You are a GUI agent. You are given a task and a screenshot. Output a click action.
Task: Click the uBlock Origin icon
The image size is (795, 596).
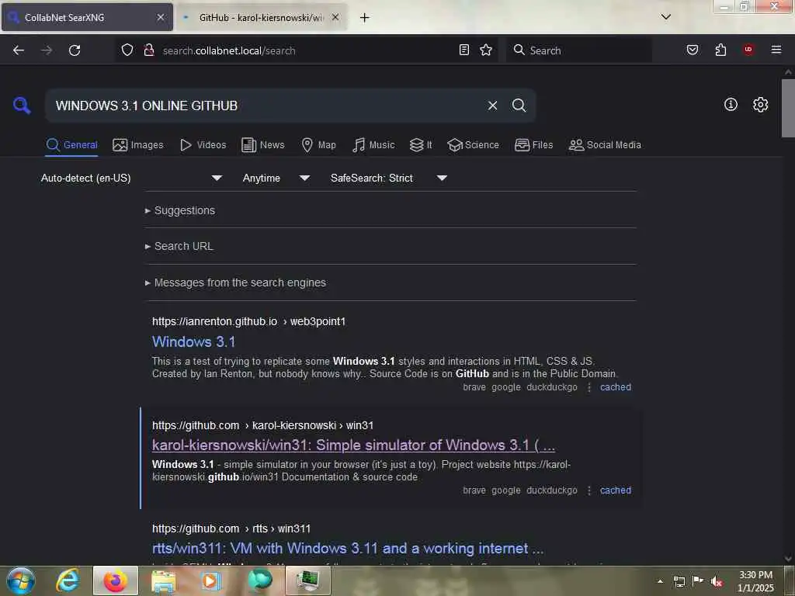[748, 50]
